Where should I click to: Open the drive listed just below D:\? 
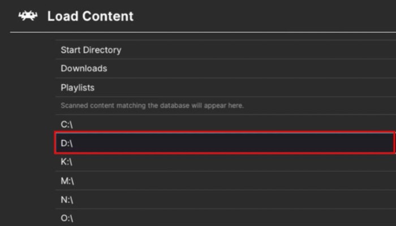click(67, 162)
